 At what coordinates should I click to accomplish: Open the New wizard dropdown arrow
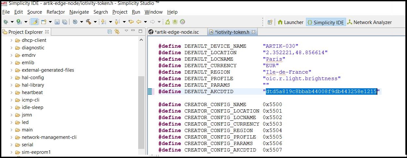[x=50, y=22]
